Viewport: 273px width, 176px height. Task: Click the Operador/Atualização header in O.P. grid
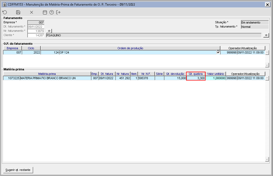pyautogui.click(x=243, y=48)
